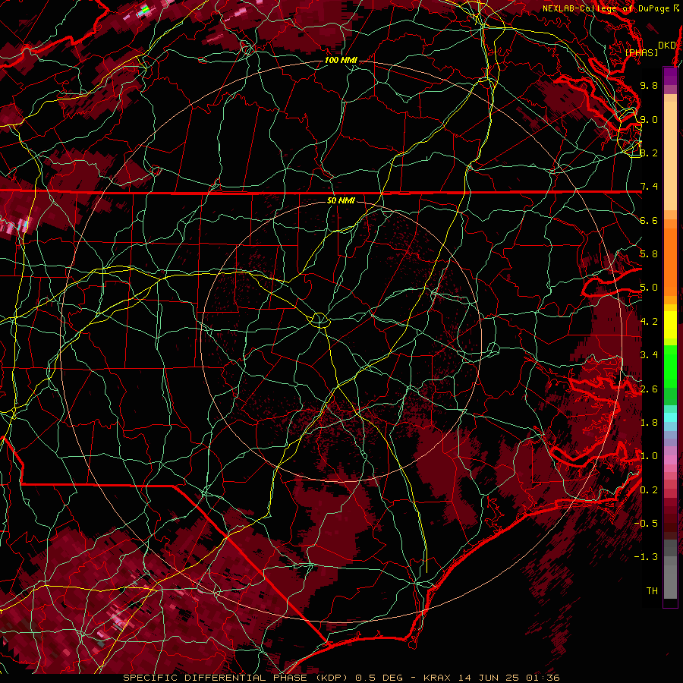Select the 50 NMI range ring label
Image resolution: width=683 pixels, height=683 pixels.
click(x=341, y=200)
